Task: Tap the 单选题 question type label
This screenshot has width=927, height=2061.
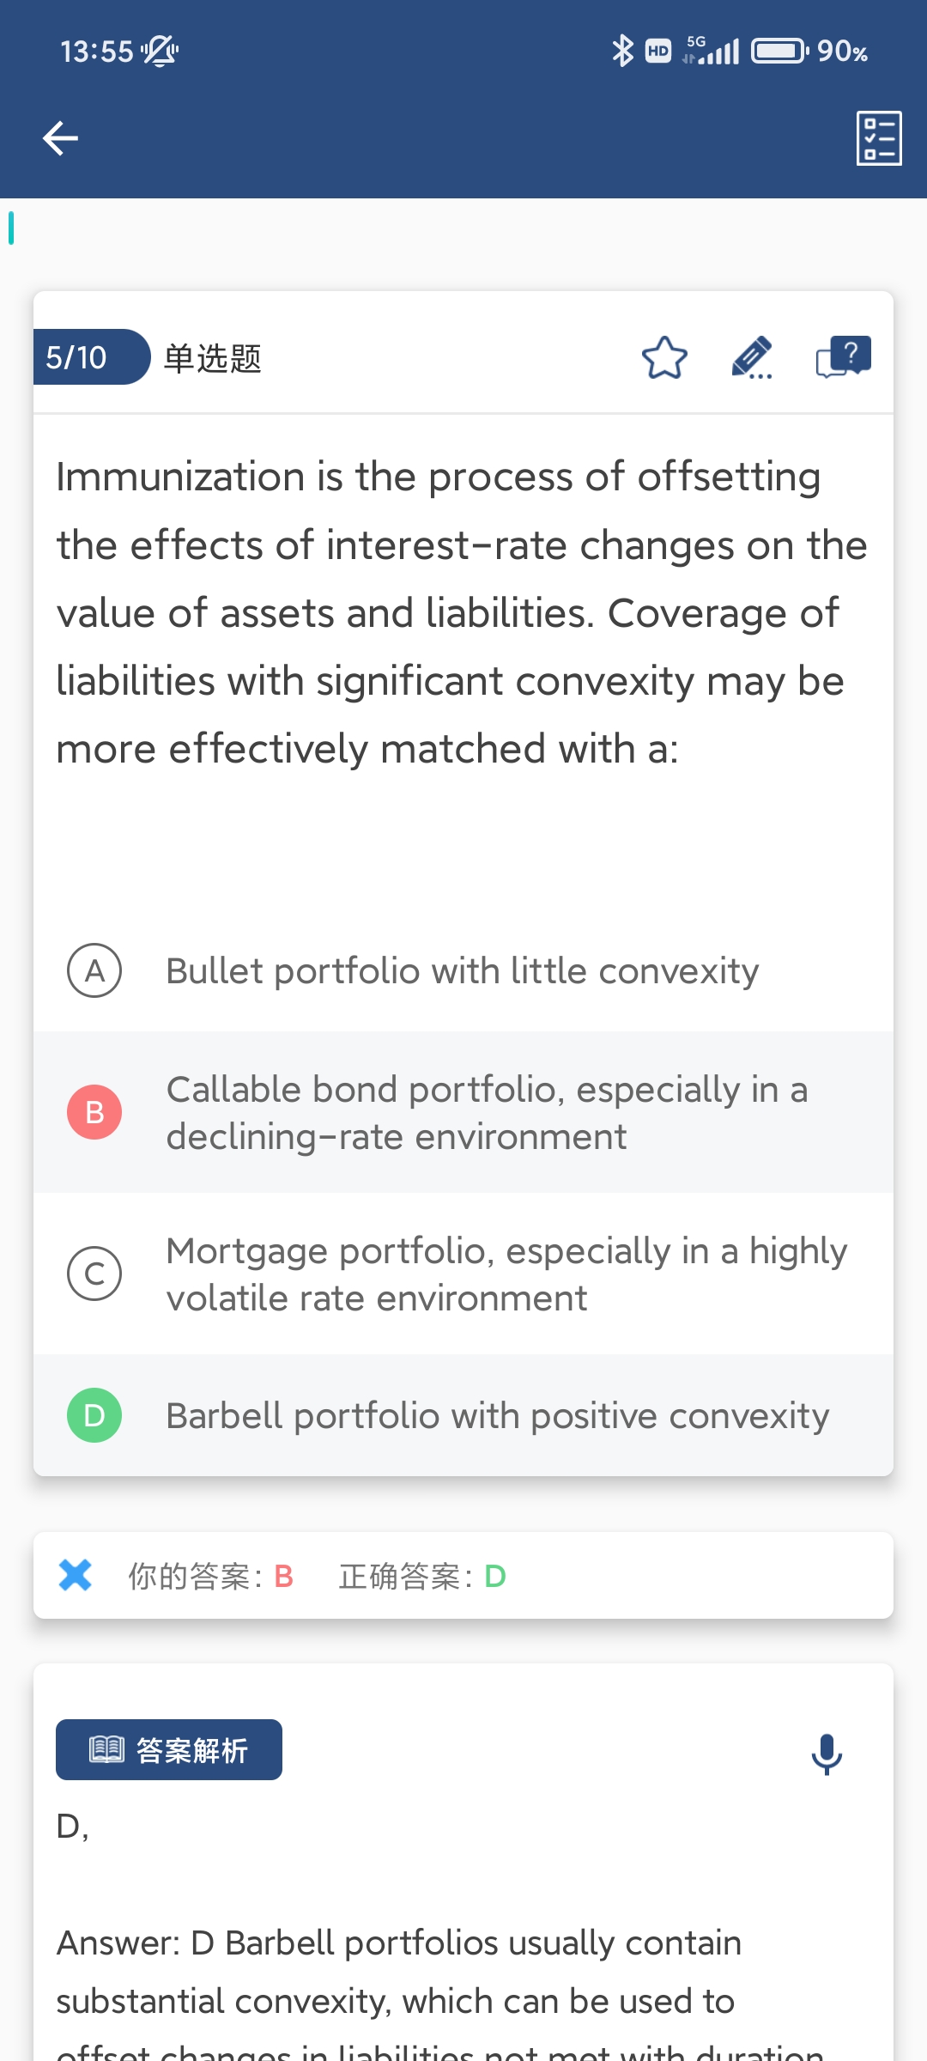Action: tap(213, 358)
